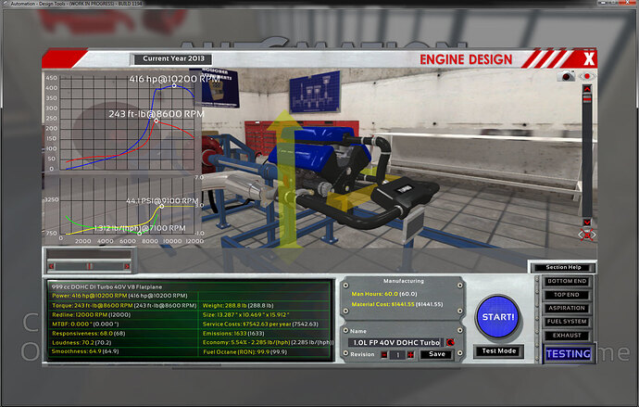This screenshot has height=407, width=639.
Task: Click the camera screenshot icon
Action: (x=566, y=76)
